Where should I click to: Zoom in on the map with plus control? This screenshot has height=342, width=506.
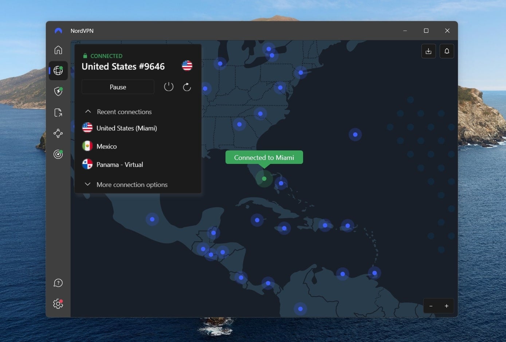pyautogui.click(x=447, y=306)
